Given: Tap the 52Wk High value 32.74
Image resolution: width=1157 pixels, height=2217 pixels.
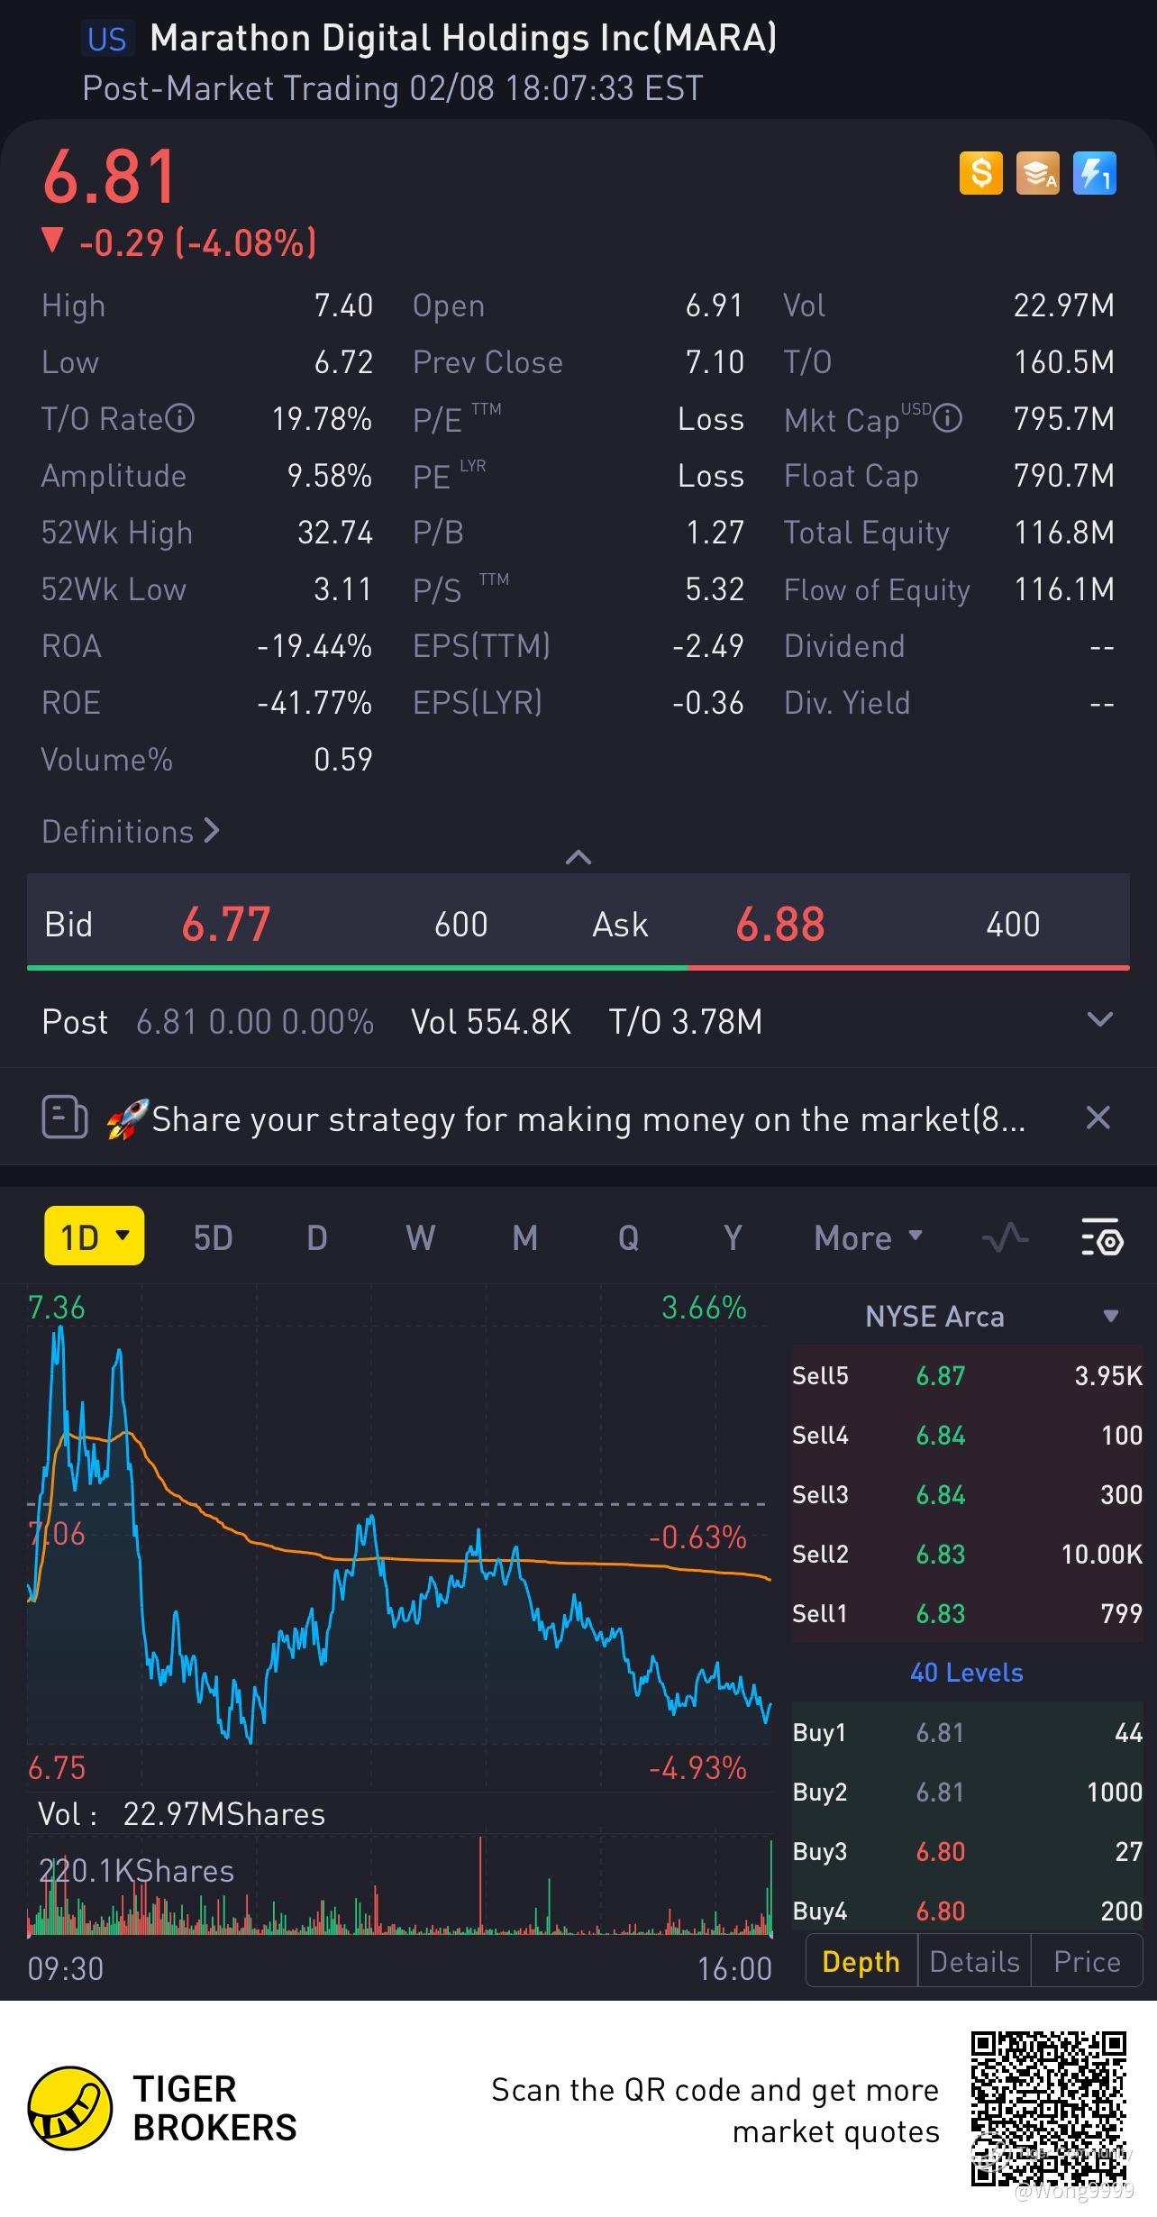Looking at the screenshot, I should coord(335,533).
